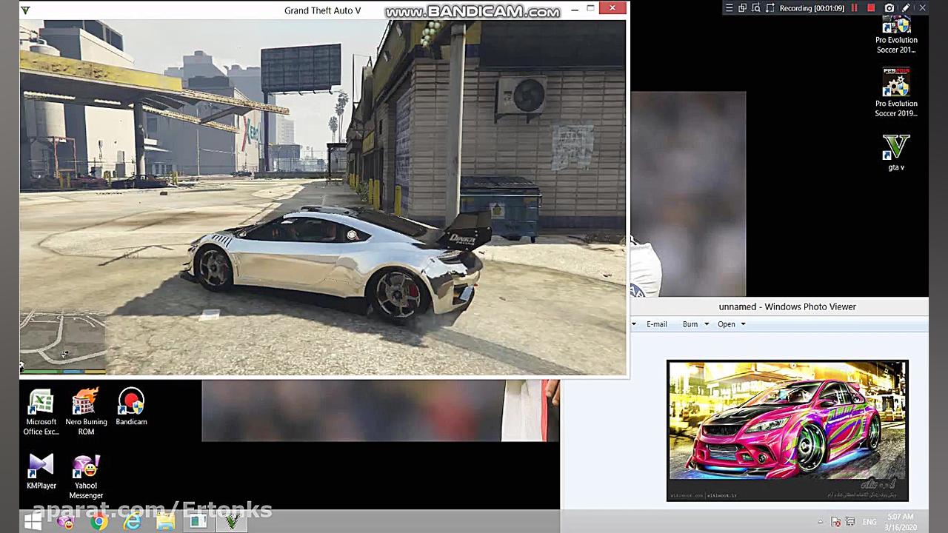
Task: Click E-mail in Windows Photo Viewer toolbar
Action: pyautogui.click(x=656, y=324)
